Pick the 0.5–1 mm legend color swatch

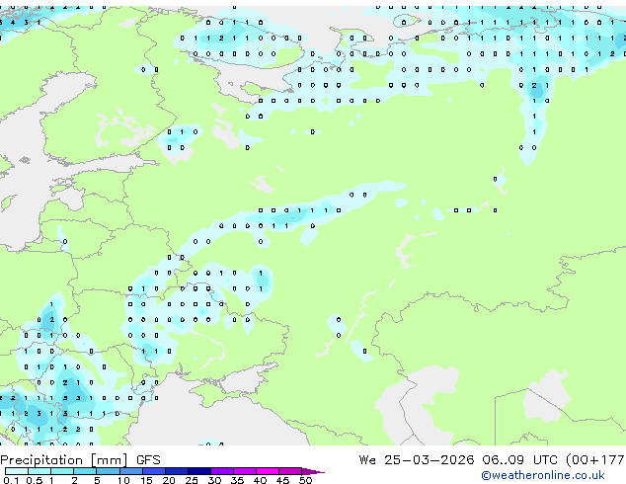click(x=39, y=471)
